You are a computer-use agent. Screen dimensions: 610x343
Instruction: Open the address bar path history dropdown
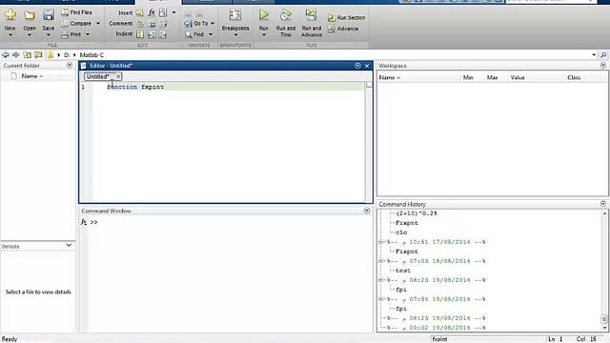pos(594,55)
